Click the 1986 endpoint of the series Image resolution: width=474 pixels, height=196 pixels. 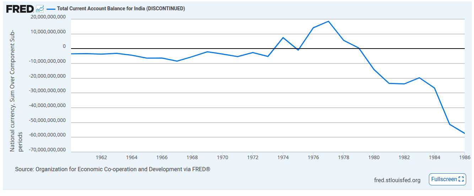tap(464, 133)
